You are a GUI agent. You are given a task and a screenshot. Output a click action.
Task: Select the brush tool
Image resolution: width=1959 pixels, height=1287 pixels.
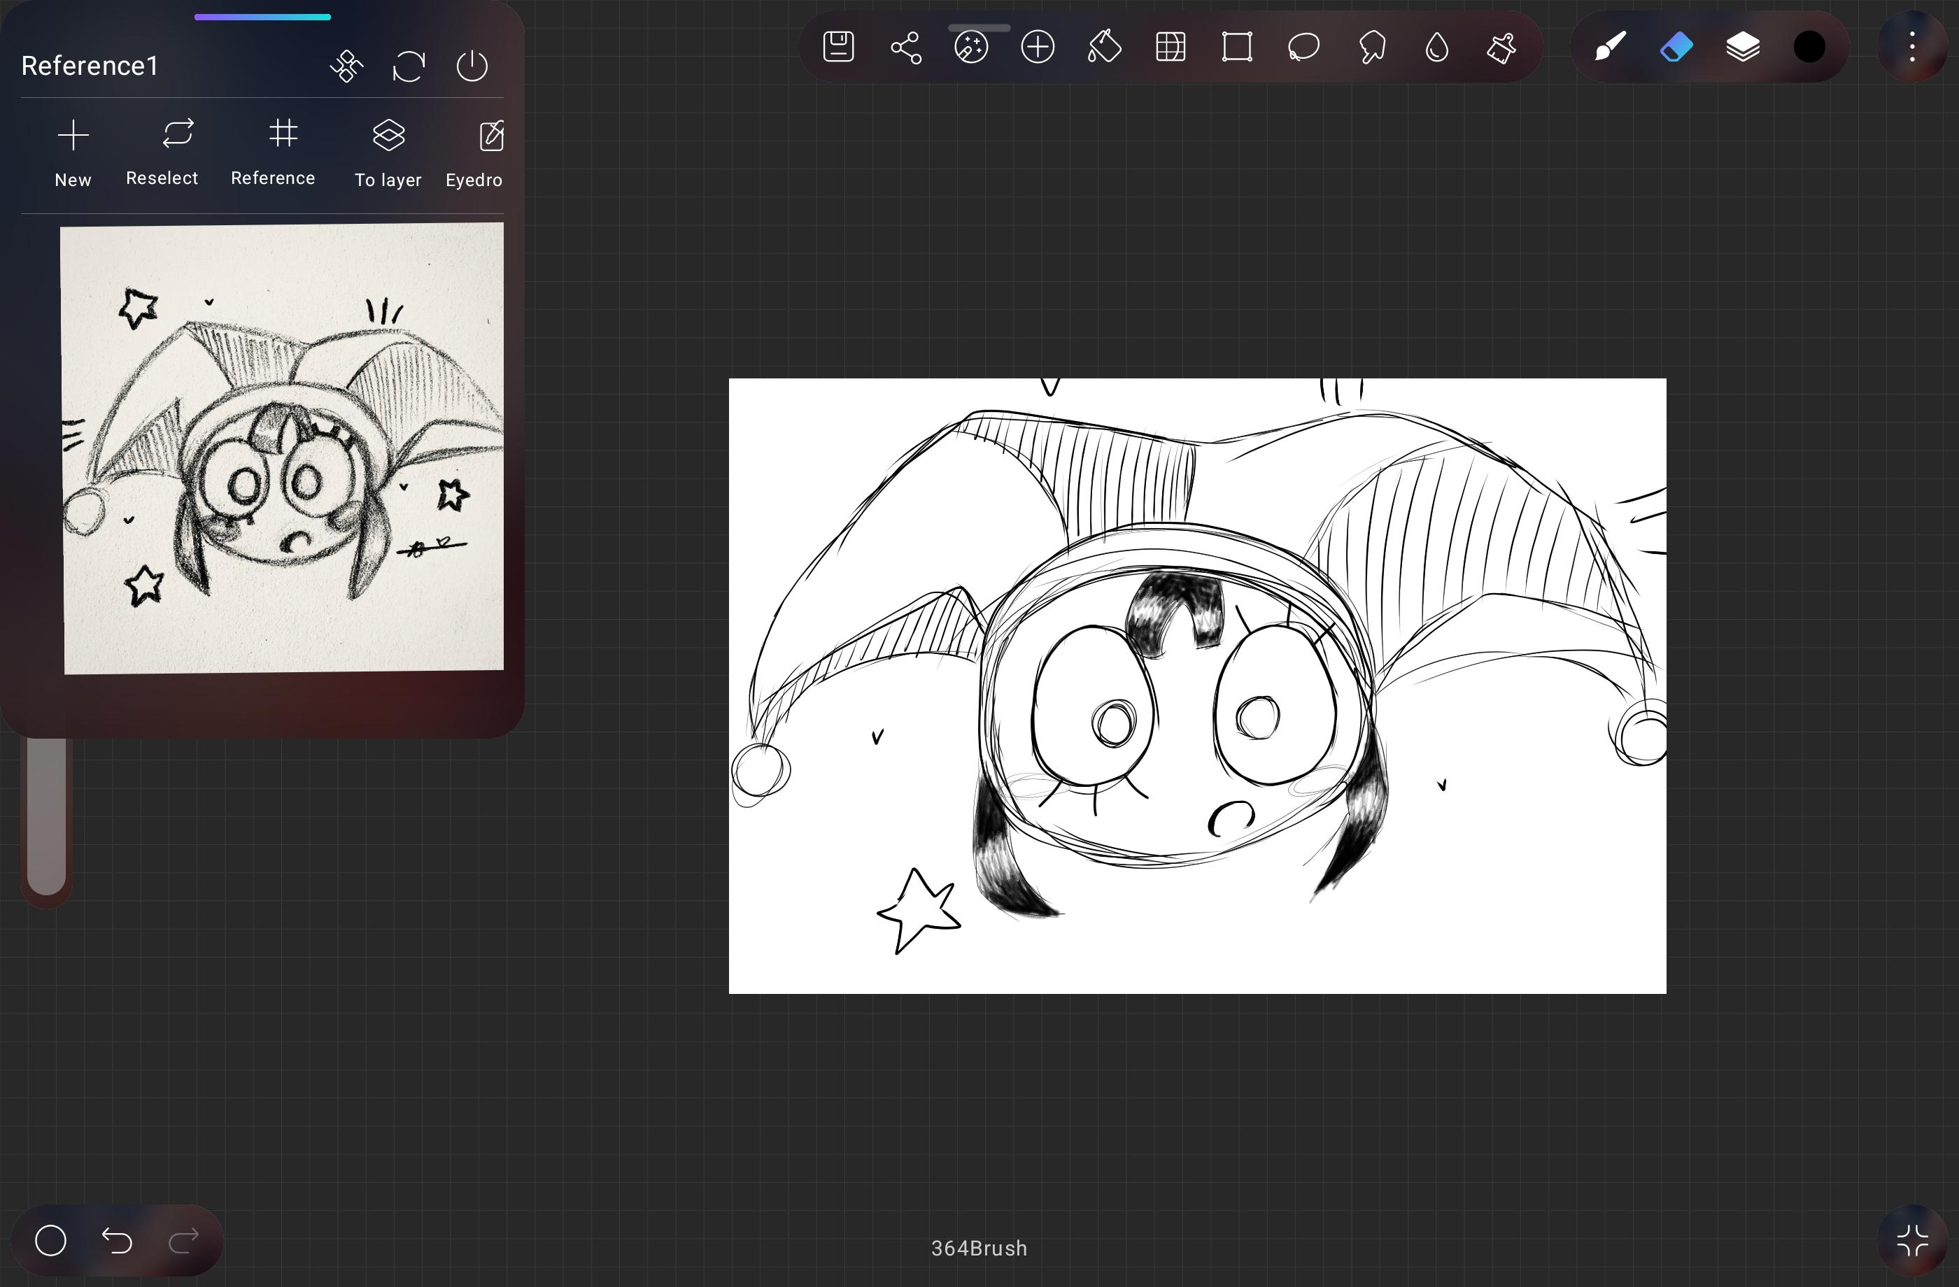coord(1610,47)
